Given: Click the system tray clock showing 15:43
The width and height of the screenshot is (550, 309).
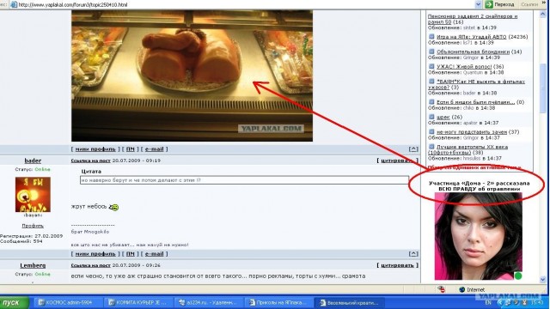Looking at the screenshot, I should tap(536, 302).
